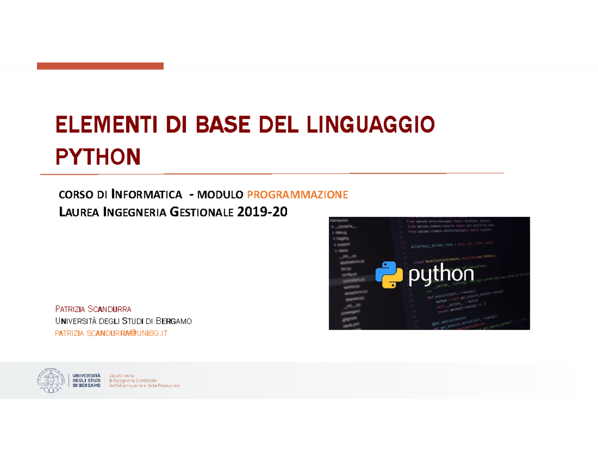The height and width of the screenshot is (462, 598).
Task: Collapse the views folder arrow
Action: pos(336,250)
